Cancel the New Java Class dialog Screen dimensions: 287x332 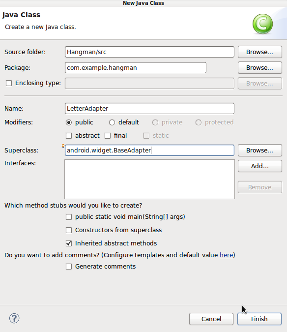tap(211, 319)
